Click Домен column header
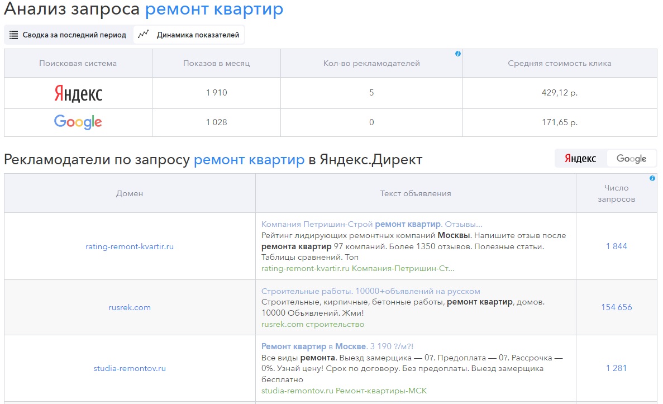The width and height of the screenshot is (663, 404). click(130, 194)
